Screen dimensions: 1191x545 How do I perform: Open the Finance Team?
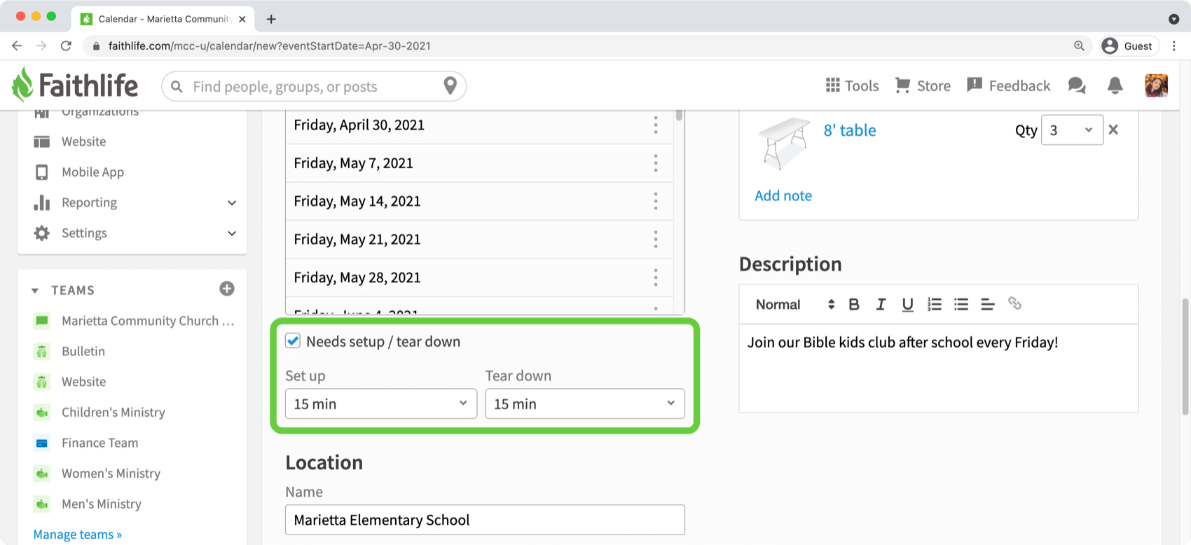click(100, 443)
